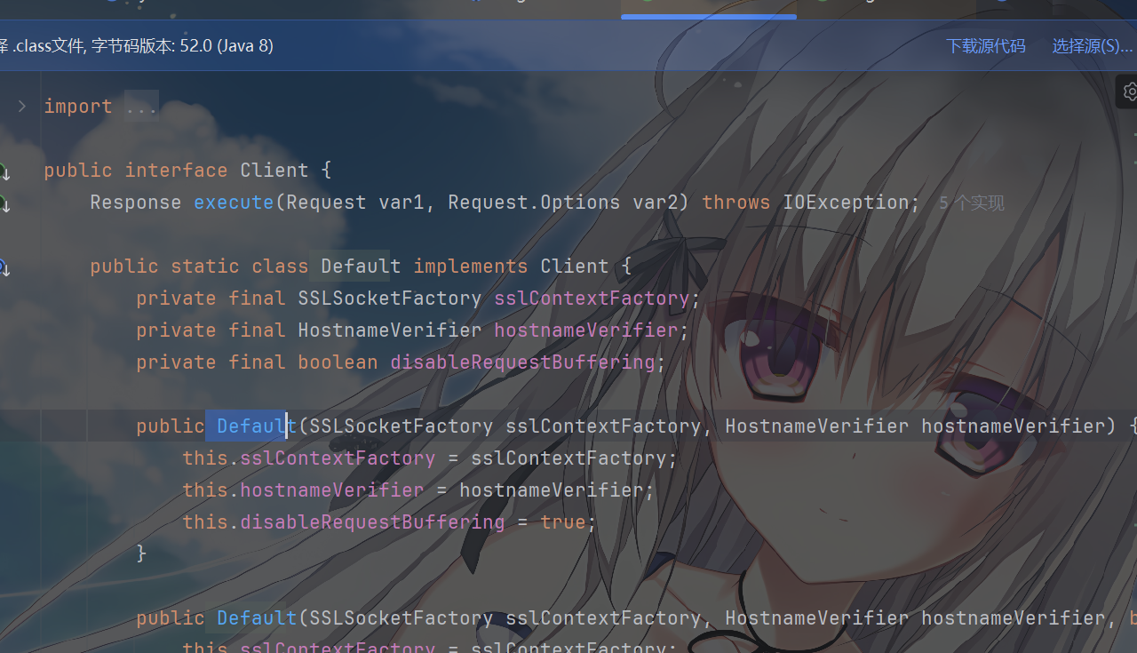Click the 'hostnameVerifier' private field name

pos(586,330)
